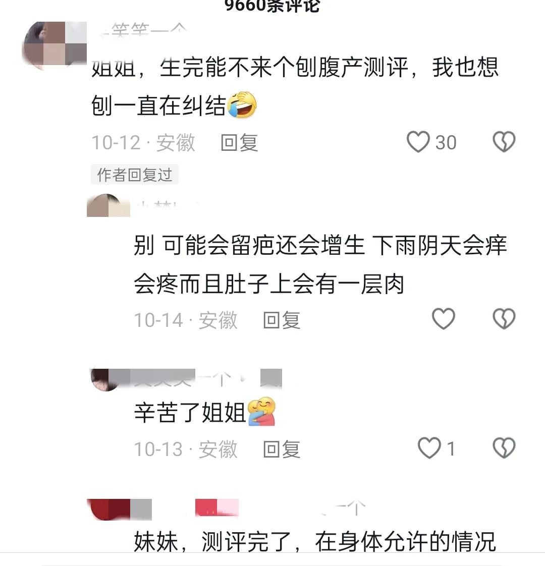This screenshot has width=545, height=566.
Task: Tap reply text 别 可能会留疤还会增生
Action: pos(249,245)
